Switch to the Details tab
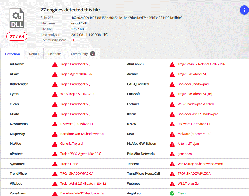 tap(34, 54)
